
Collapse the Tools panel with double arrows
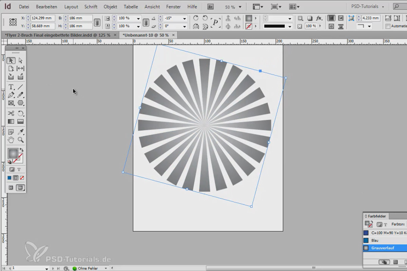[17, 48]
